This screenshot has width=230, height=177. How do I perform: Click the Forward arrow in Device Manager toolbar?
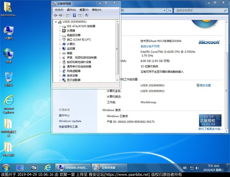[60, 15]
